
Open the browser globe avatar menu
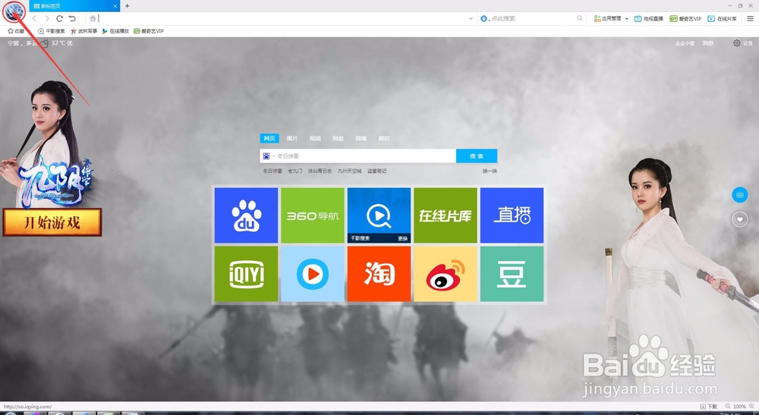click(x=14, y=11)
